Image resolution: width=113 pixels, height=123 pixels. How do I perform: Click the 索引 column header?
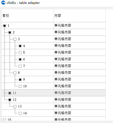click(x=28, y=16)
